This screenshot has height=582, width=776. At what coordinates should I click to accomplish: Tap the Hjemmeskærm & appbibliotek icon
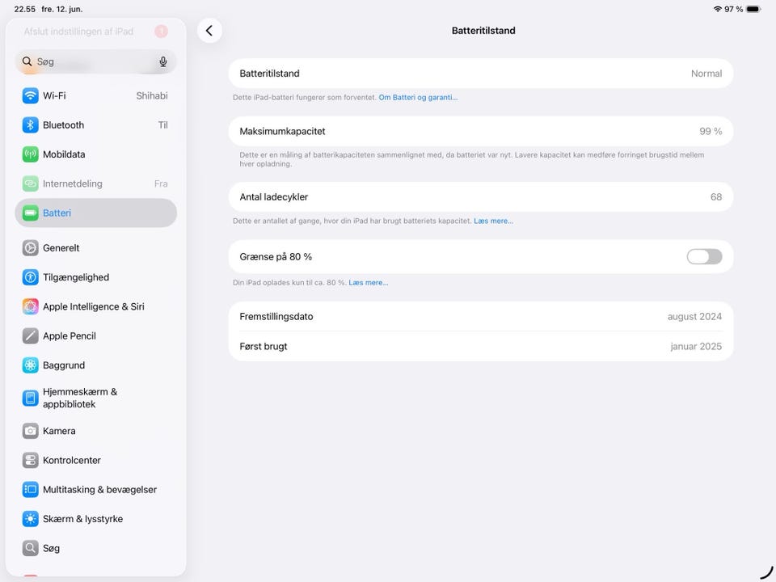click(30, 398)
